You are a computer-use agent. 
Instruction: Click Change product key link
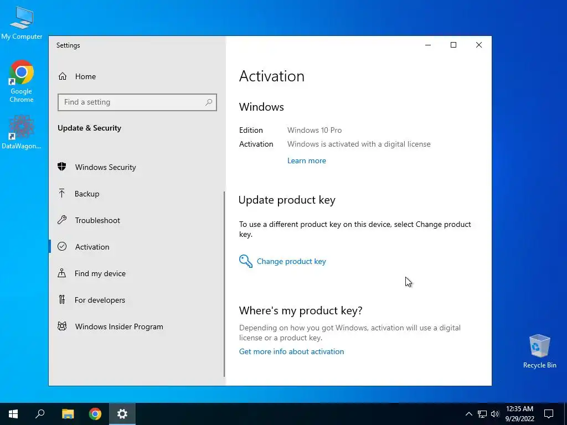pos(291,261)
